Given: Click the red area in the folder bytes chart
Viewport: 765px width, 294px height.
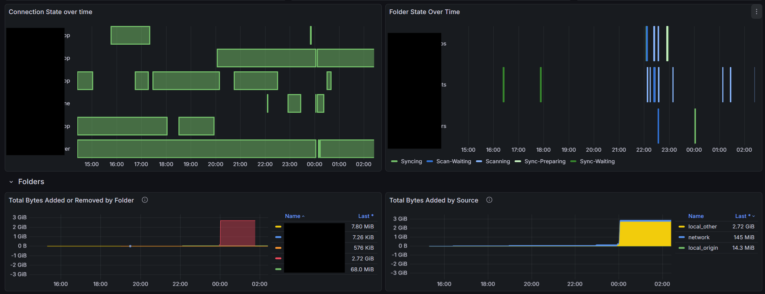Looking at the screenshot, I should coord(237,233).
